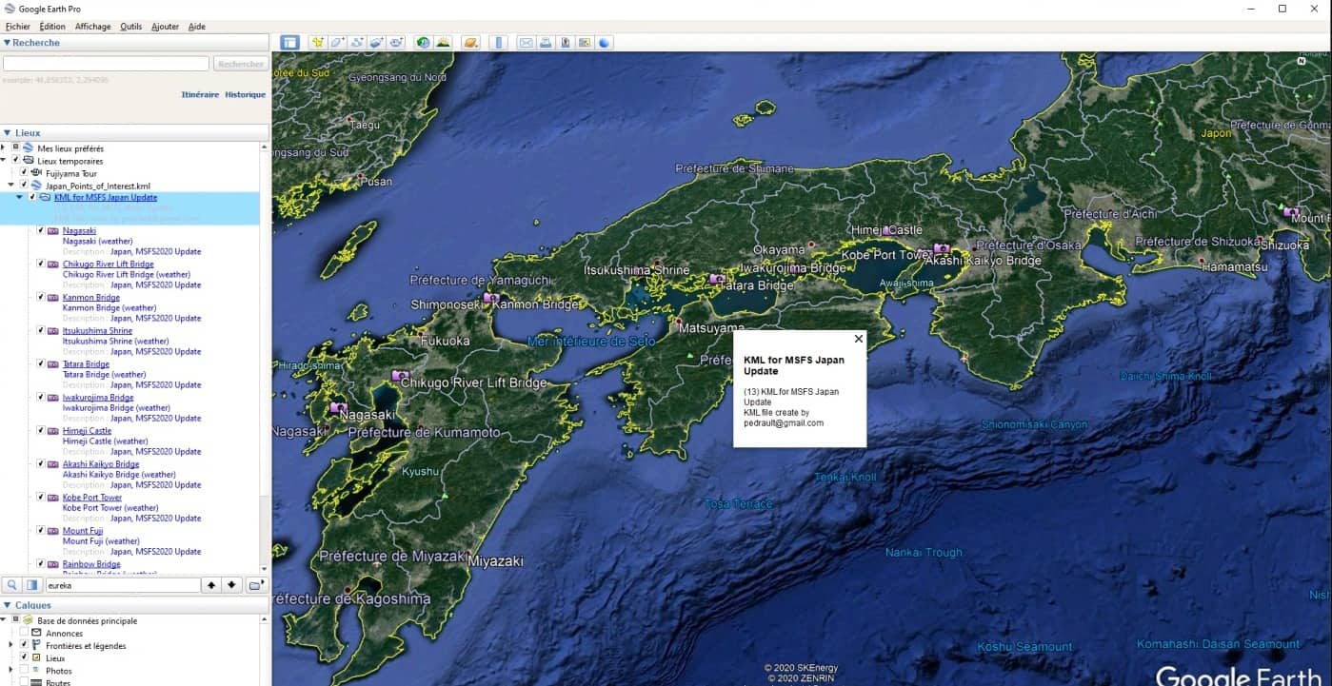Viewport: 1332px width, 686px height.
Task: Click the Itinéraire link
Action: (200, 95)
